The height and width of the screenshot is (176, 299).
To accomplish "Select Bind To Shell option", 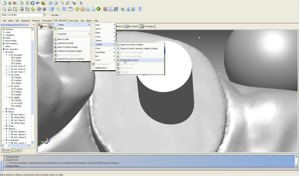I will pyautogui.click(x=63, y=39).
